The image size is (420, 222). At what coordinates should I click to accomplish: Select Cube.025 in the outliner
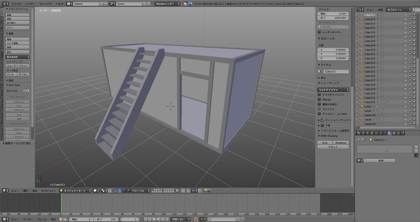tap(370, 72)
